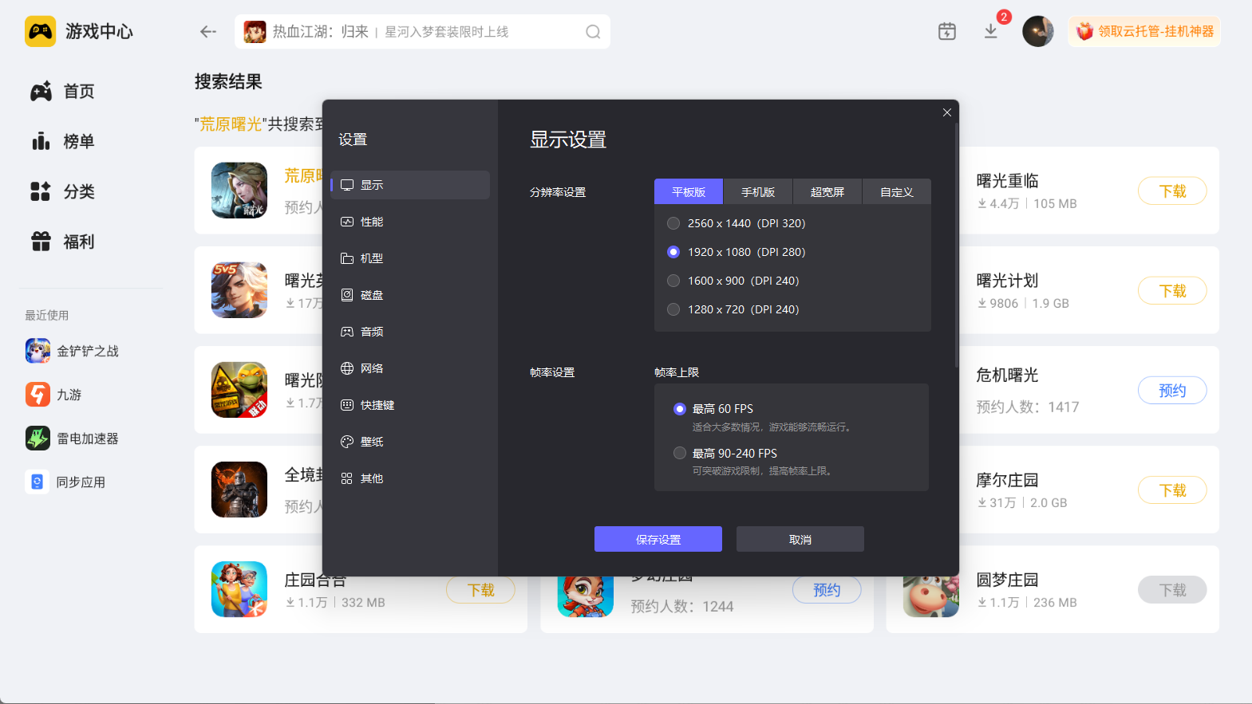The width and height of the screenshot is (1252, 704).
Task: Select 快捷键 settings category
Action: (x=410, y=405)
